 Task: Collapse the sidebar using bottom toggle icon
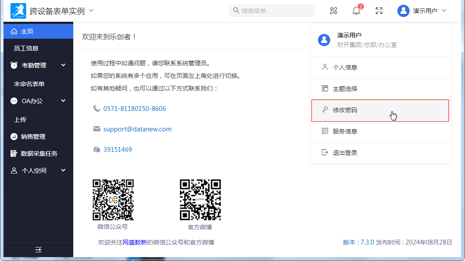38,249
